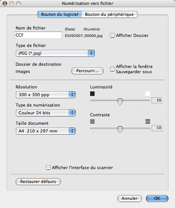Confirm settings with the OK button

(x=157, y=199)
